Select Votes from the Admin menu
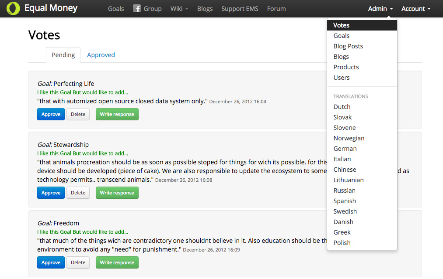 342,25
